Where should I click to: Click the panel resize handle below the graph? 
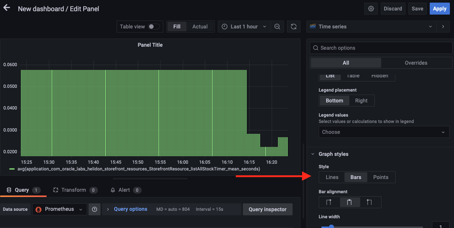[x=150, y=179]
